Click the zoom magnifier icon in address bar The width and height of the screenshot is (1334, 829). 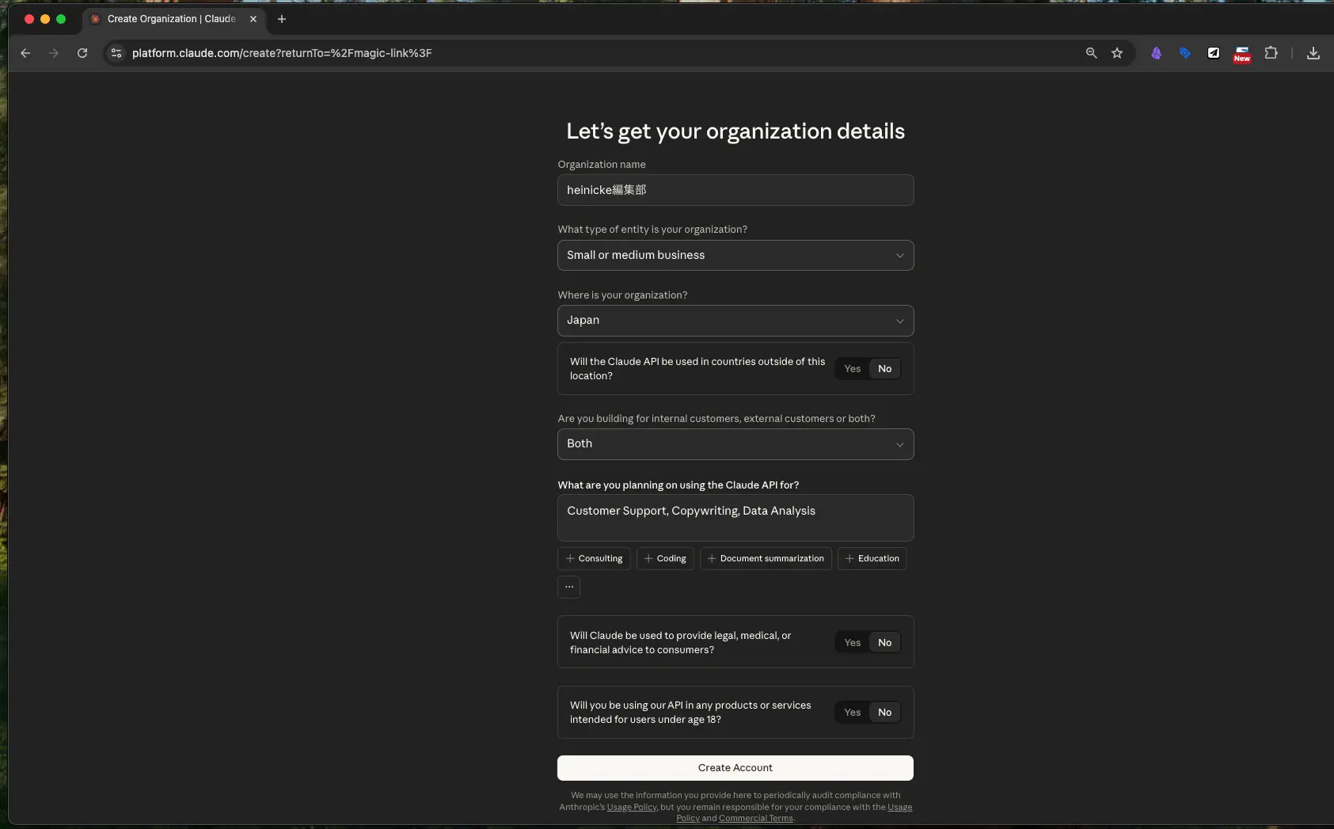tap(1091, 53)
